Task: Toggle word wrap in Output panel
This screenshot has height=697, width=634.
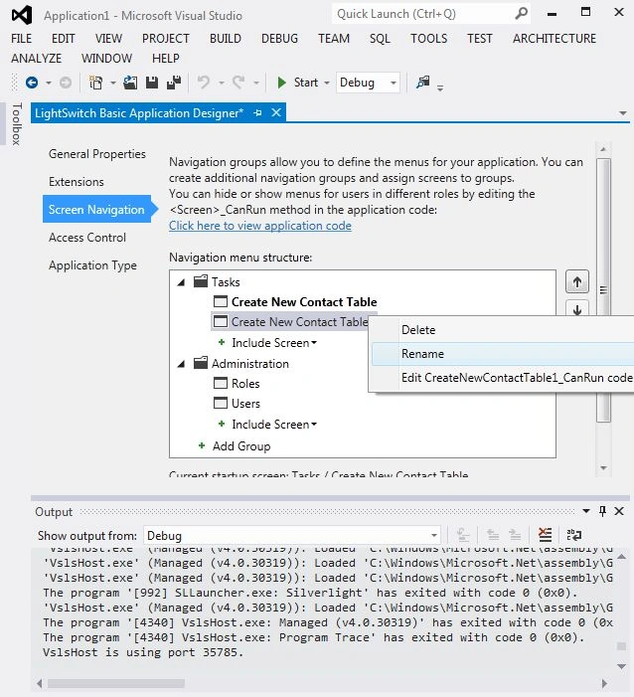Action: point(574,535)
